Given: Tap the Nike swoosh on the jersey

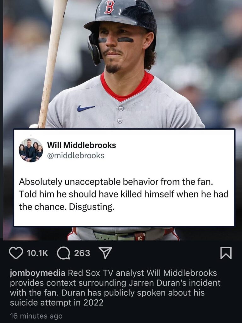Looking at the screenshot, I should (86, 108).
